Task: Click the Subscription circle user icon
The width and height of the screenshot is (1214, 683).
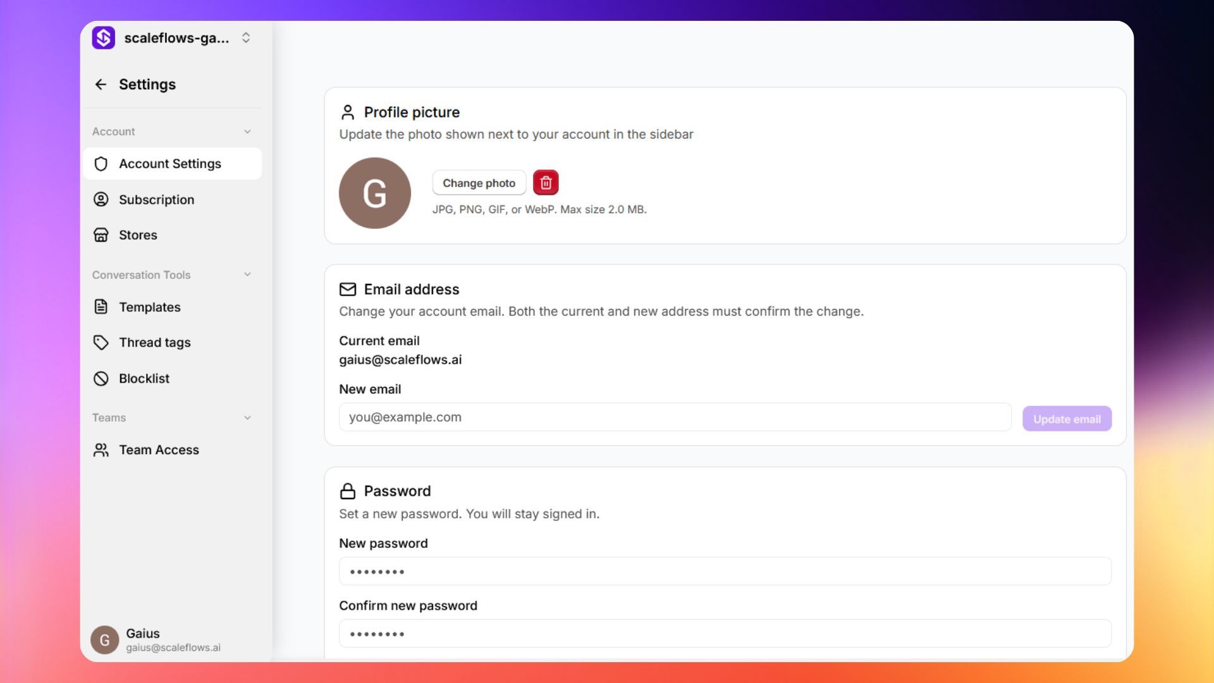Action: click(x=101, y=199)
